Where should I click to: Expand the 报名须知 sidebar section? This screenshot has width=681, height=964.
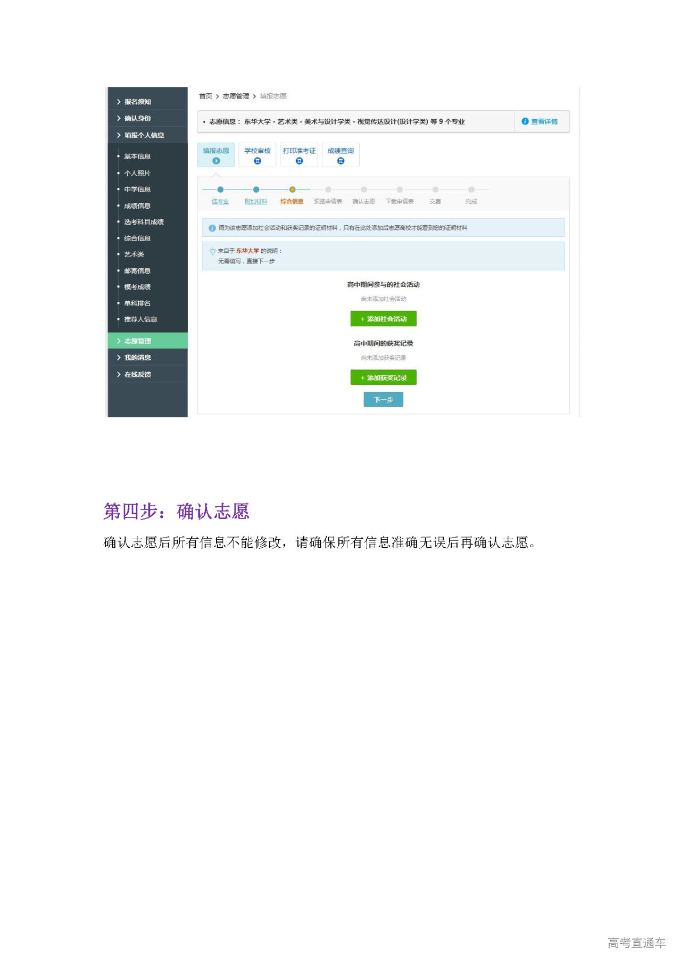tap(137, 102)
